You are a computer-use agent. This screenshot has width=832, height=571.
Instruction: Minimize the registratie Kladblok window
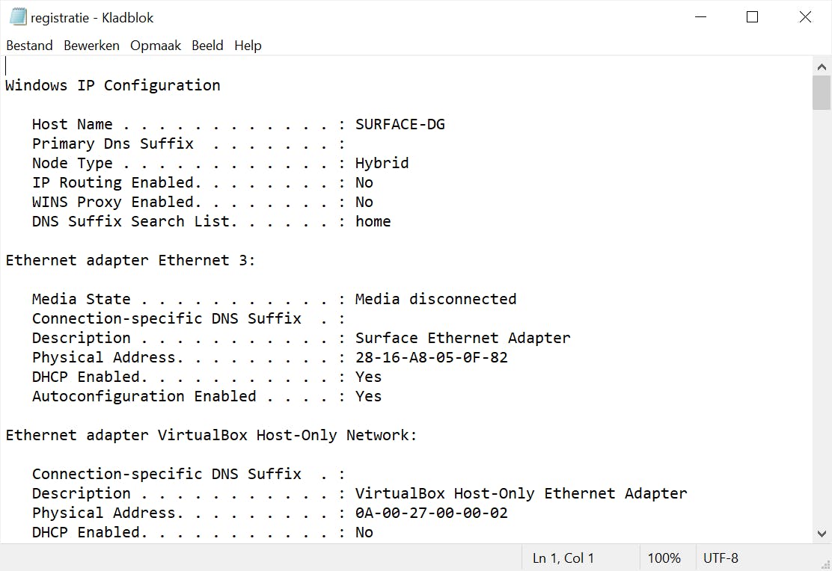(x=700, y=17)
